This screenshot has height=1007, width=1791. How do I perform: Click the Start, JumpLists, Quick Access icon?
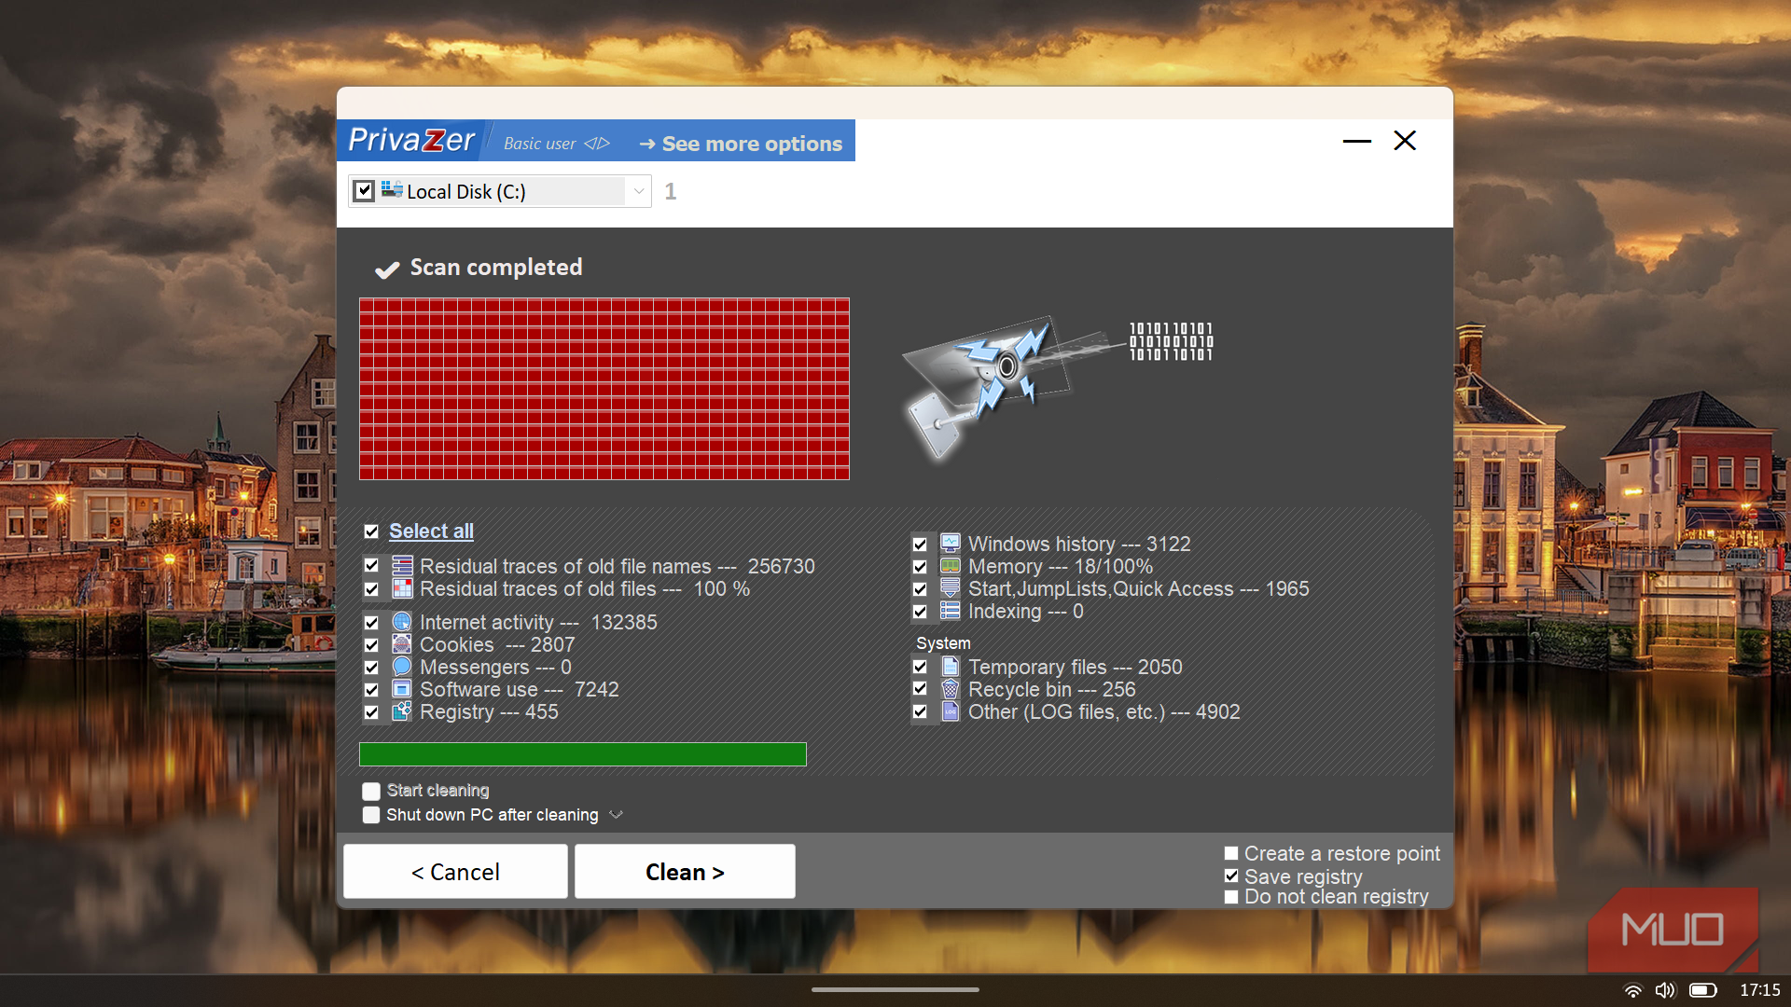pos(951,588)
